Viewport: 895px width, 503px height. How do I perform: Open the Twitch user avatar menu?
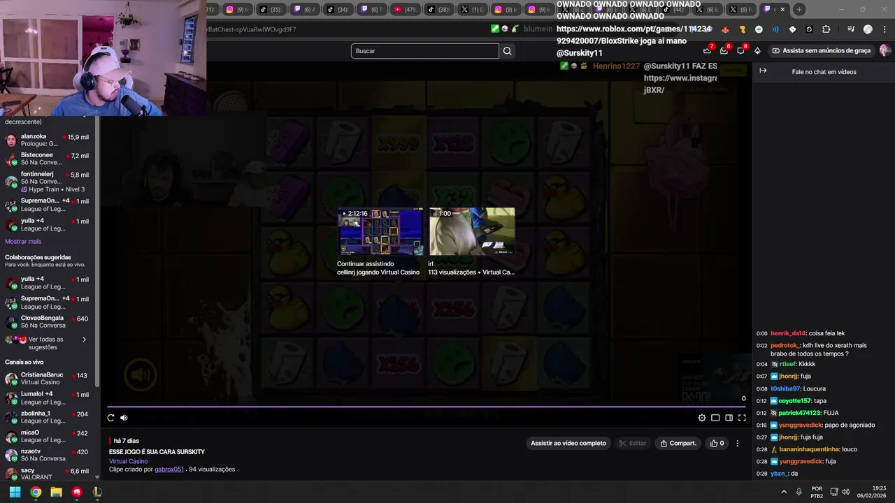[885, 50]
